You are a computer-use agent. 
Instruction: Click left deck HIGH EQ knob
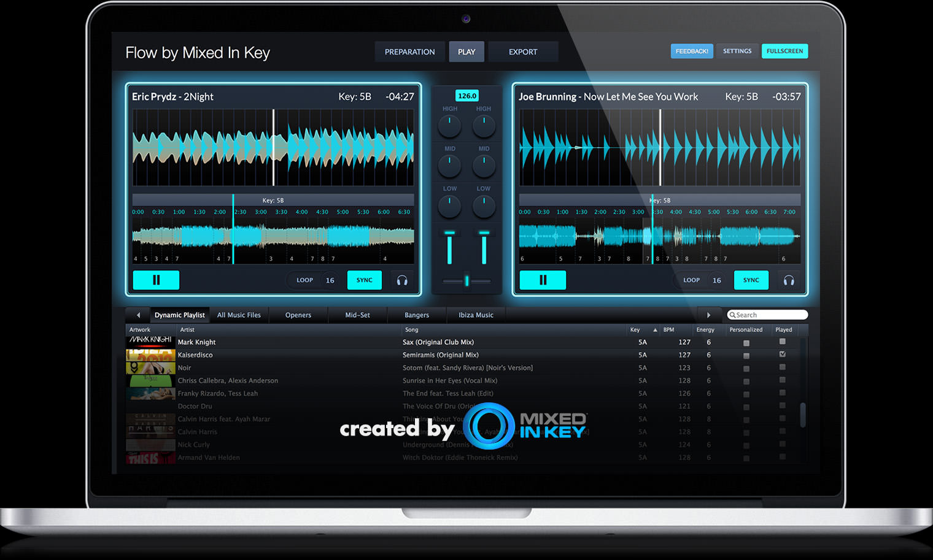coord(449,126)
